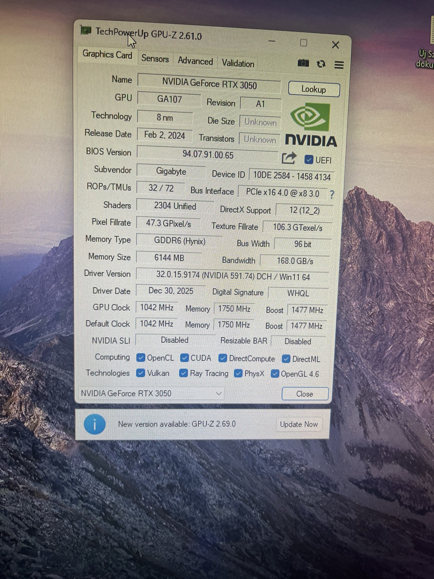Click DirectX Support value 12 (12_2)

(304, 210)
